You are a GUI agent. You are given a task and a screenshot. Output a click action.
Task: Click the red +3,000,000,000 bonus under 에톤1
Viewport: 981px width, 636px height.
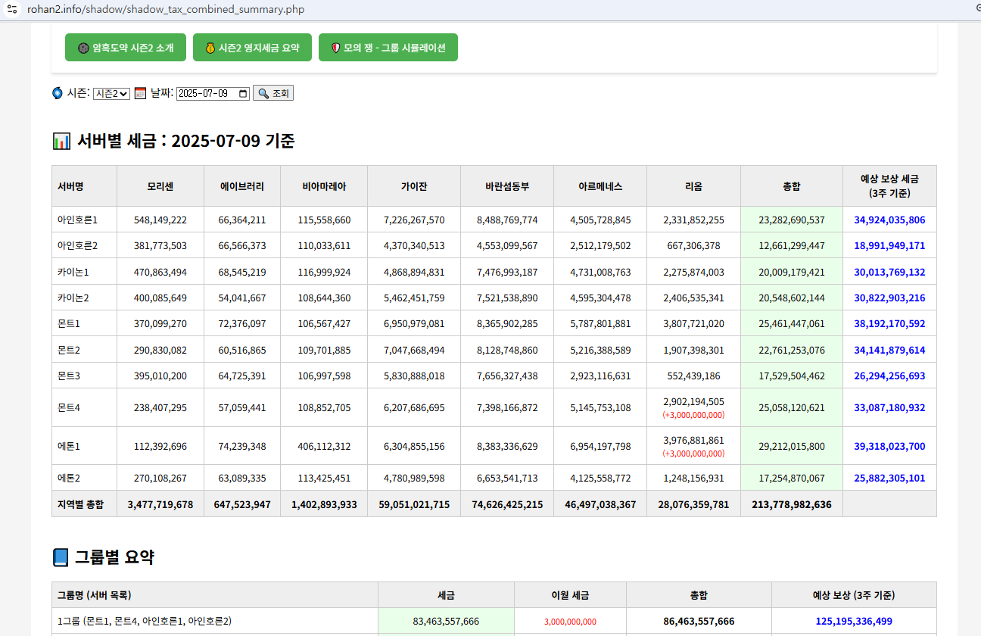click(x=693, y=454)
